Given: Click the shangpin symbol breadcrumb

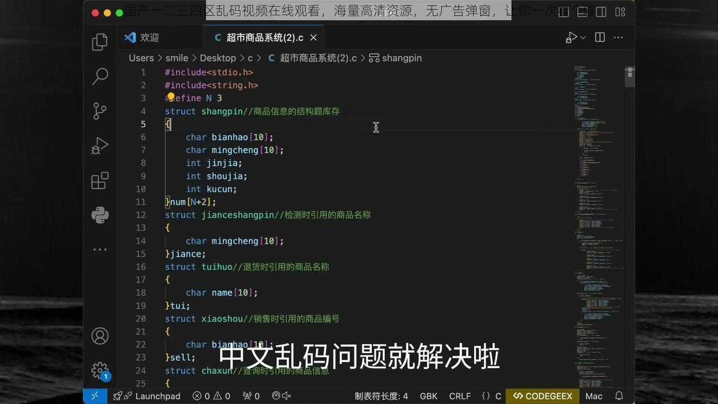Looking at the screenshot, I should pyautogui.click(x=395, y=58).
